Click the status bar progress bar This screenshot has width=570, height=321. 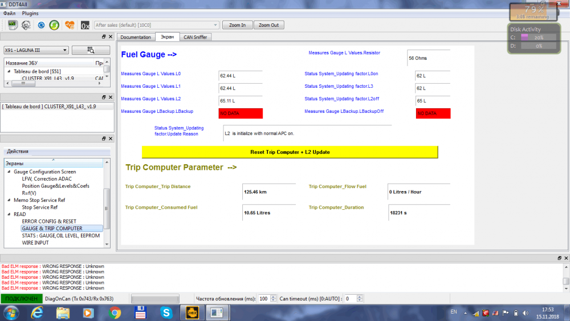(155, 298)
